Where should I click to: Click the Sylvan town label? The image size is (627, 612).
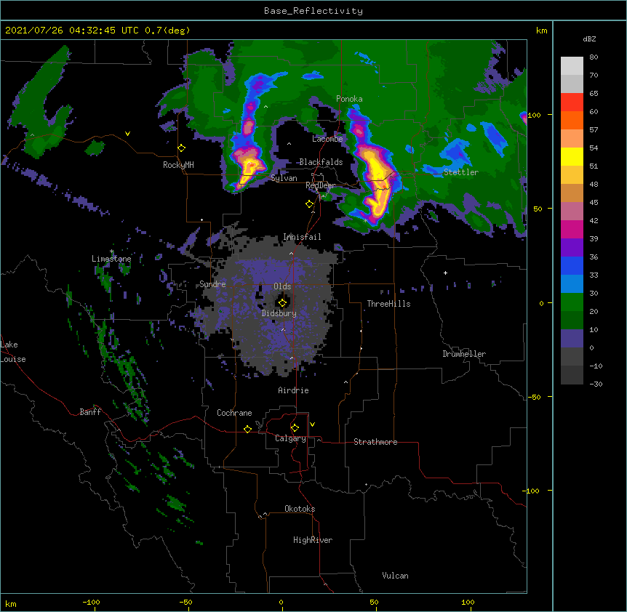pos(284,178)
